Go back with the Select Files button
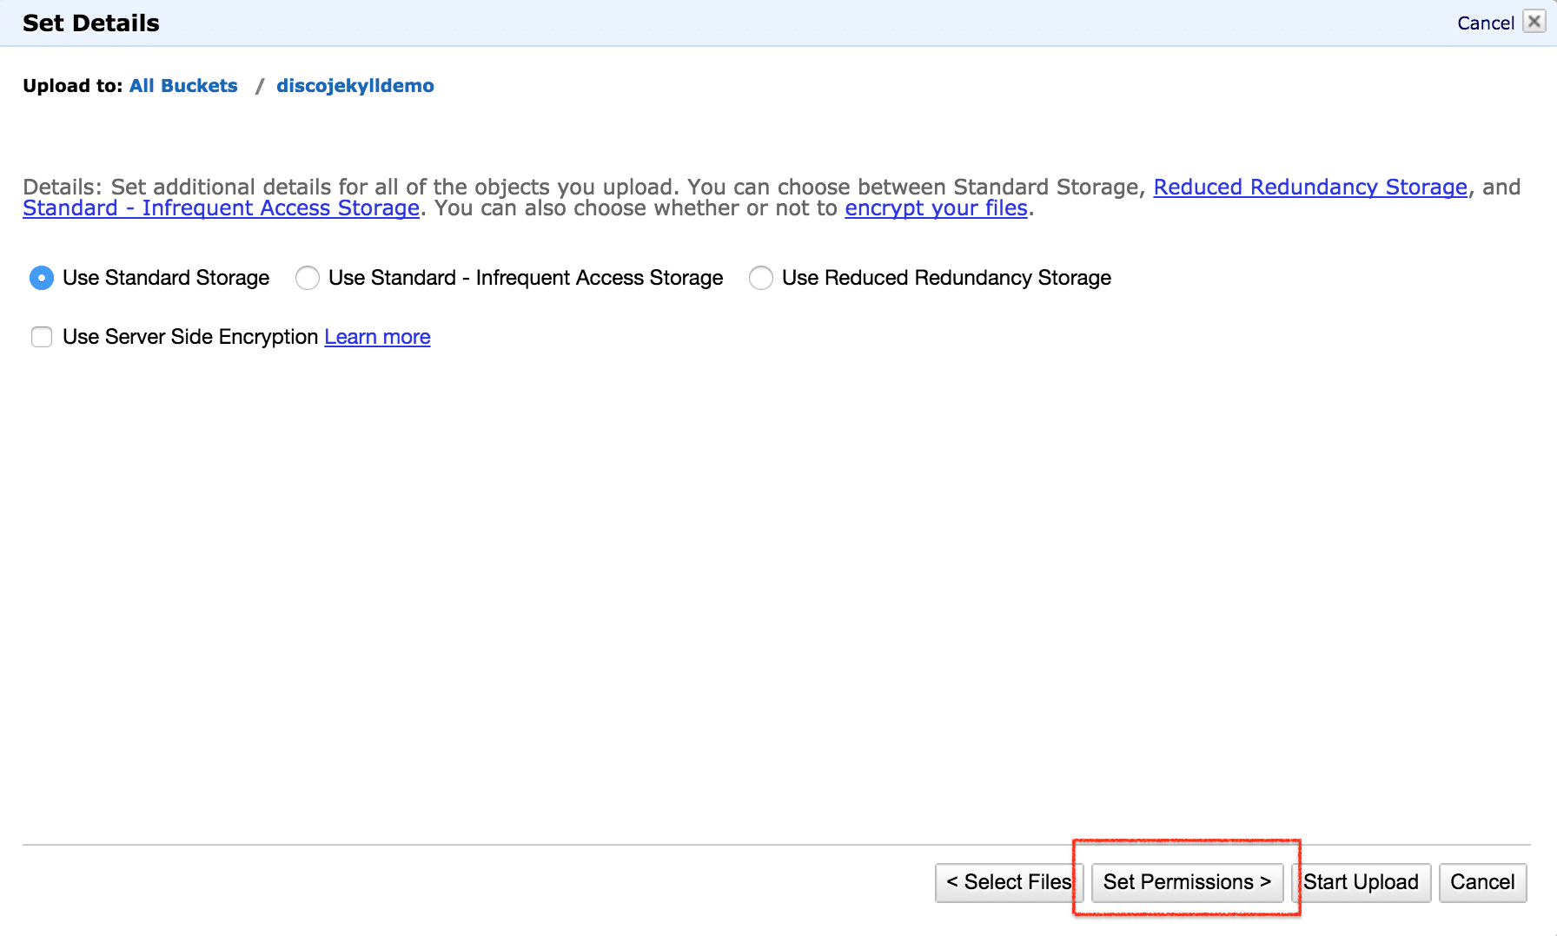This screenshot has height=936, width=1557. tap(1008, 882)
